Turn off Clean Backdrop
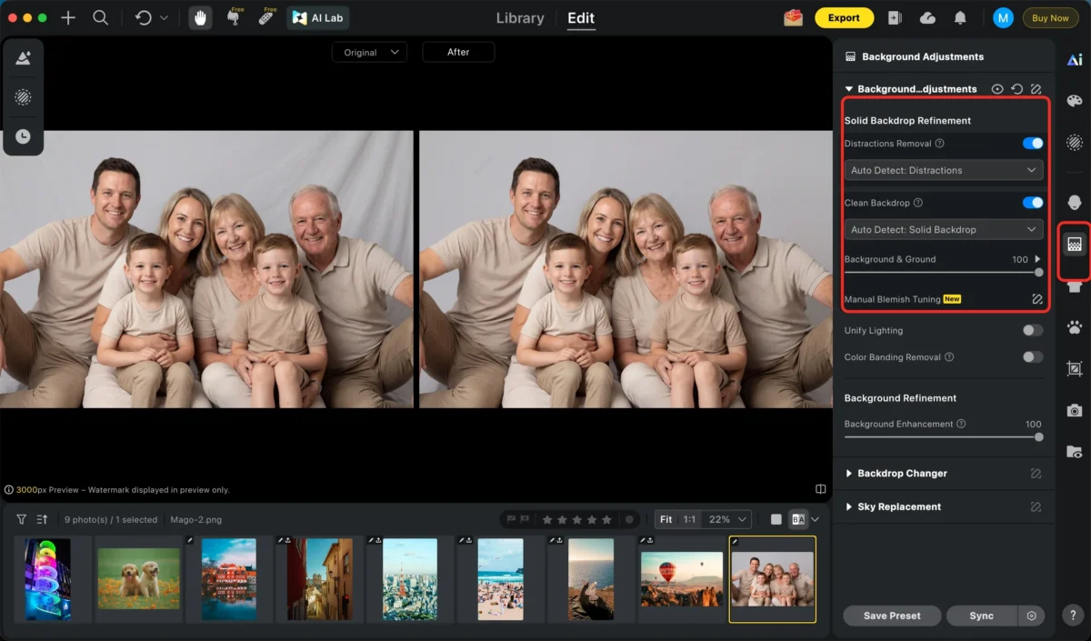The width and height of the screenshot is (1091, 641). click(x=1032, y=202)
